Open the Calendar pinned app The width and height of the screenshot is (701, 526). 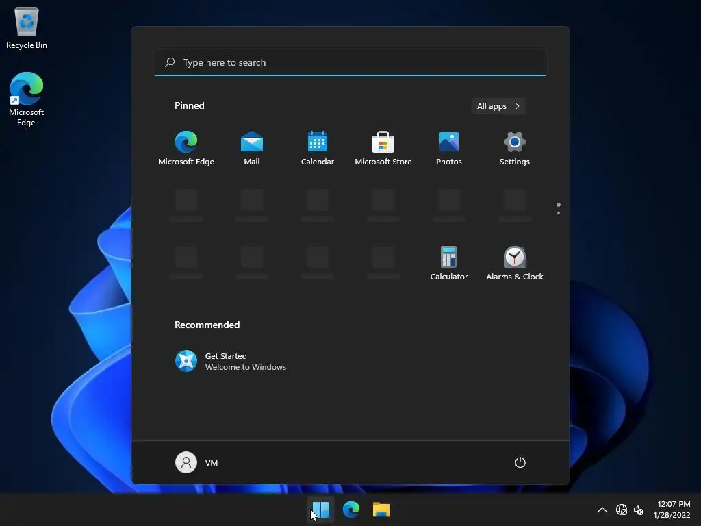(x=318, y=148)
